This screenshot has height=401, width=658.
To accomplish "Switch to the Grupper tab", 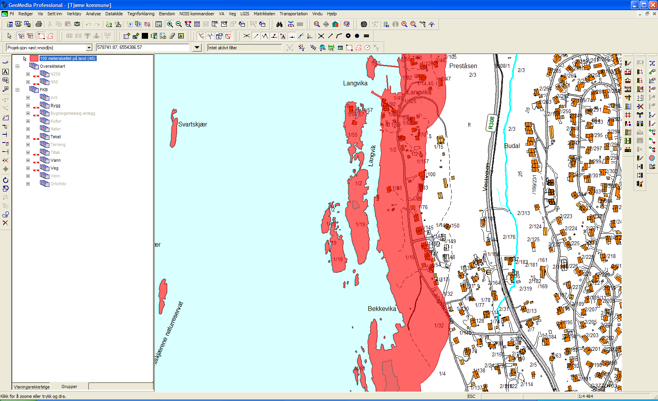I will [69, 387].
